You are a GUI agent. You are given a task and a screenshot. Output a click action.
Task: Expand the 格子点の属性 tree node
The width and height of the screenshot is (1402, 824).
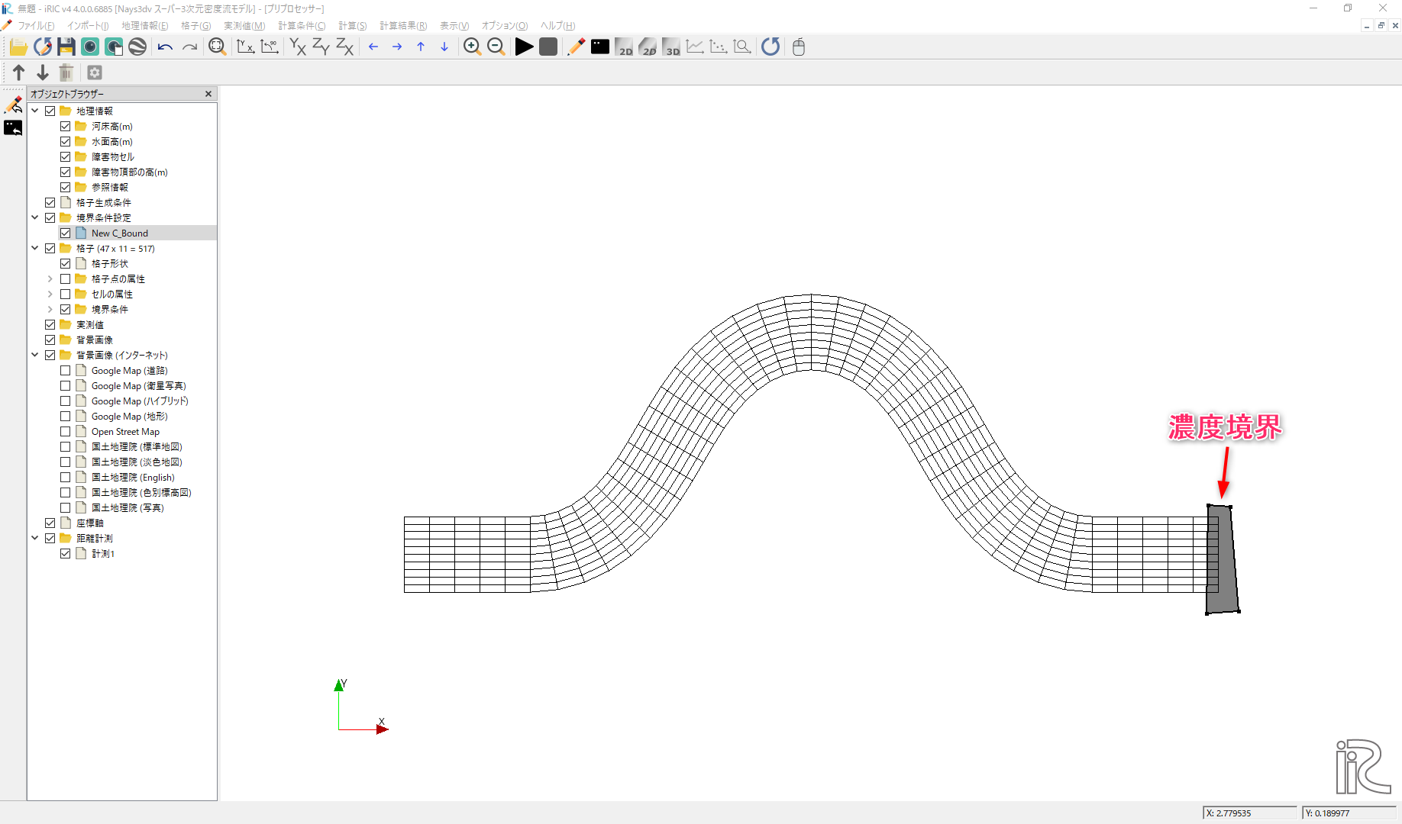(x=50, y=279)
